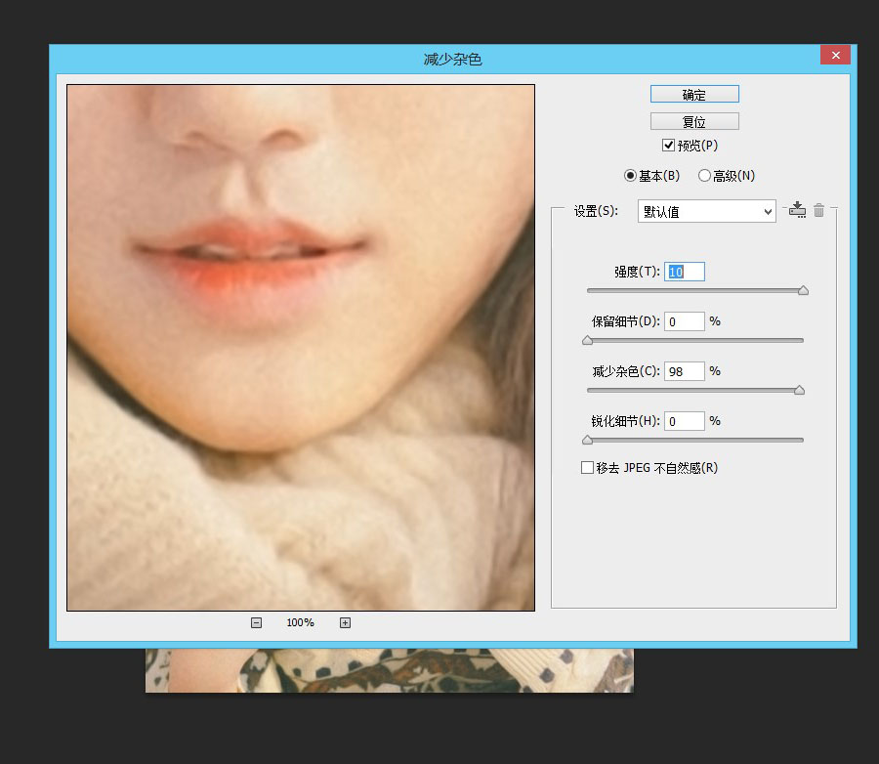Click the 减少杂色(C) slider handle
This screenshot has width=879, height=764.
[800, 390]
